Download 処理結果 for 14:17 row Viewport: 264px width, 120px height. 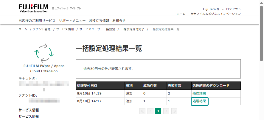coord(199,101)
